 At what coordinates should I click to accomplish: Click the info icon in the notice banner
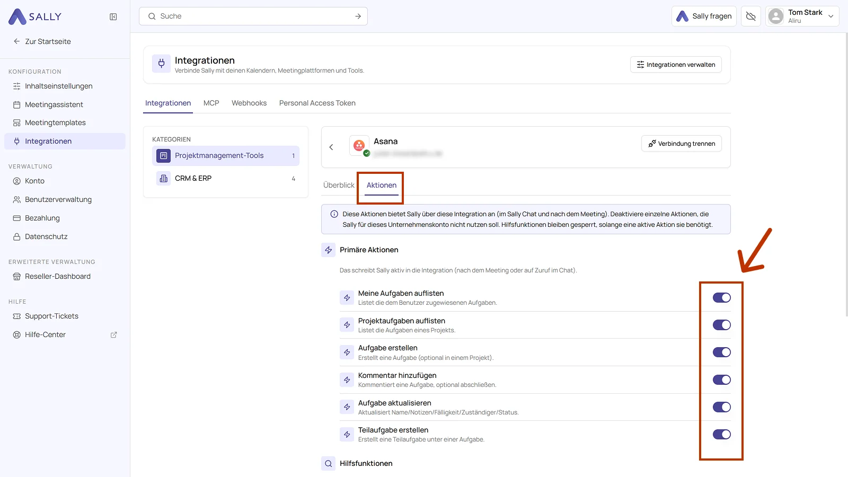pyautogui.click(x=334, y=214)
